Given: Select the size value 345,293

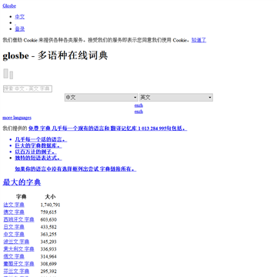Looking at the screenshot, I should click(x=48, y=242).
